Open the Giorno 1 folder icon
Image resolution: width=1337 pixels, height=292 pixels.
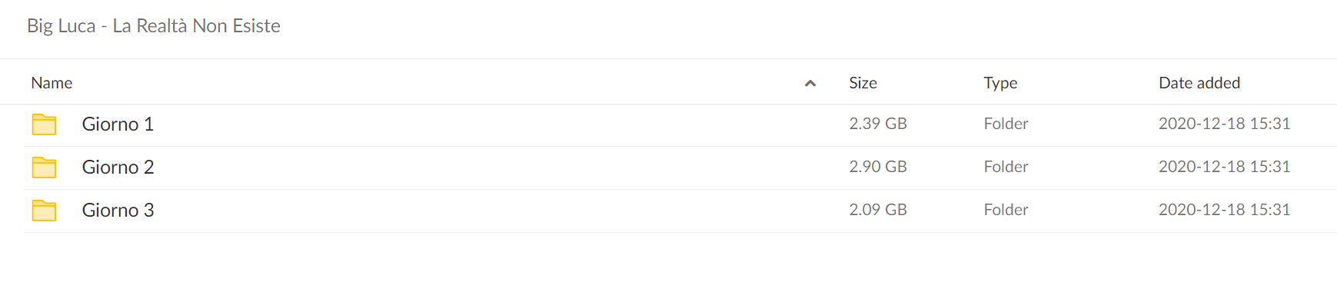click(x=44, y=124)
